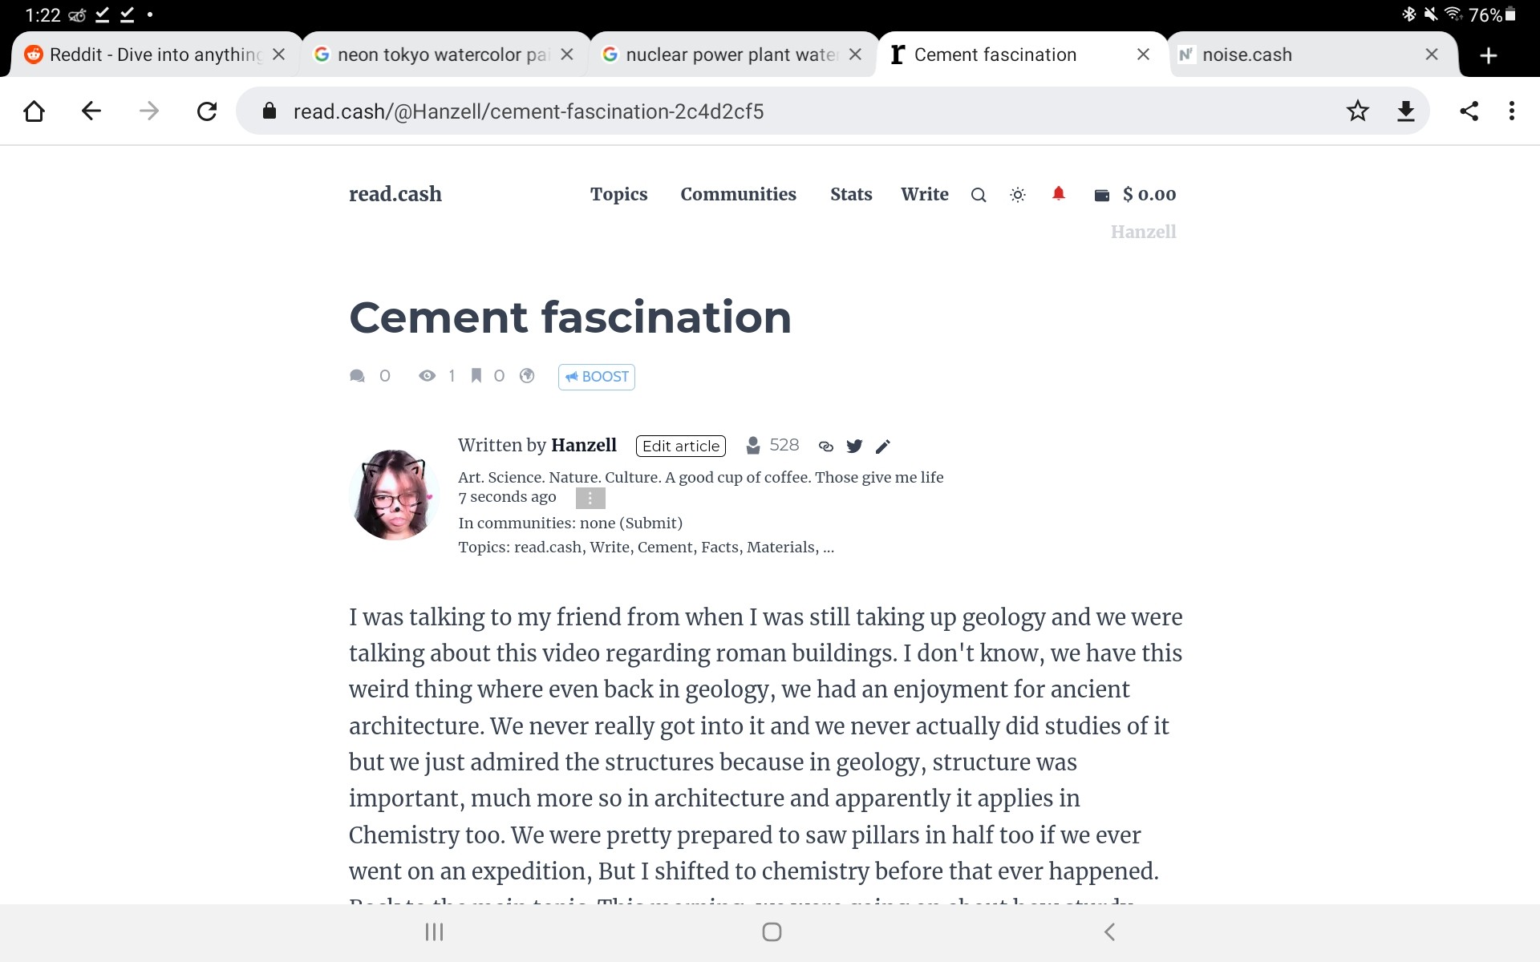
Task: Open Hanzell's profile avatar picture
Action: click(x=394, y=495)
